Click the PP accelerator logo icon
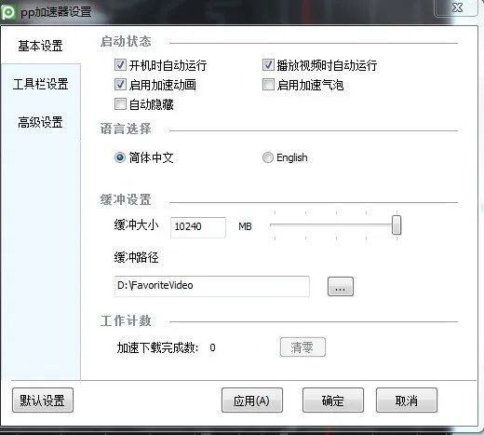This screenshot has width=484, height=435. click(x=7, y=12)
